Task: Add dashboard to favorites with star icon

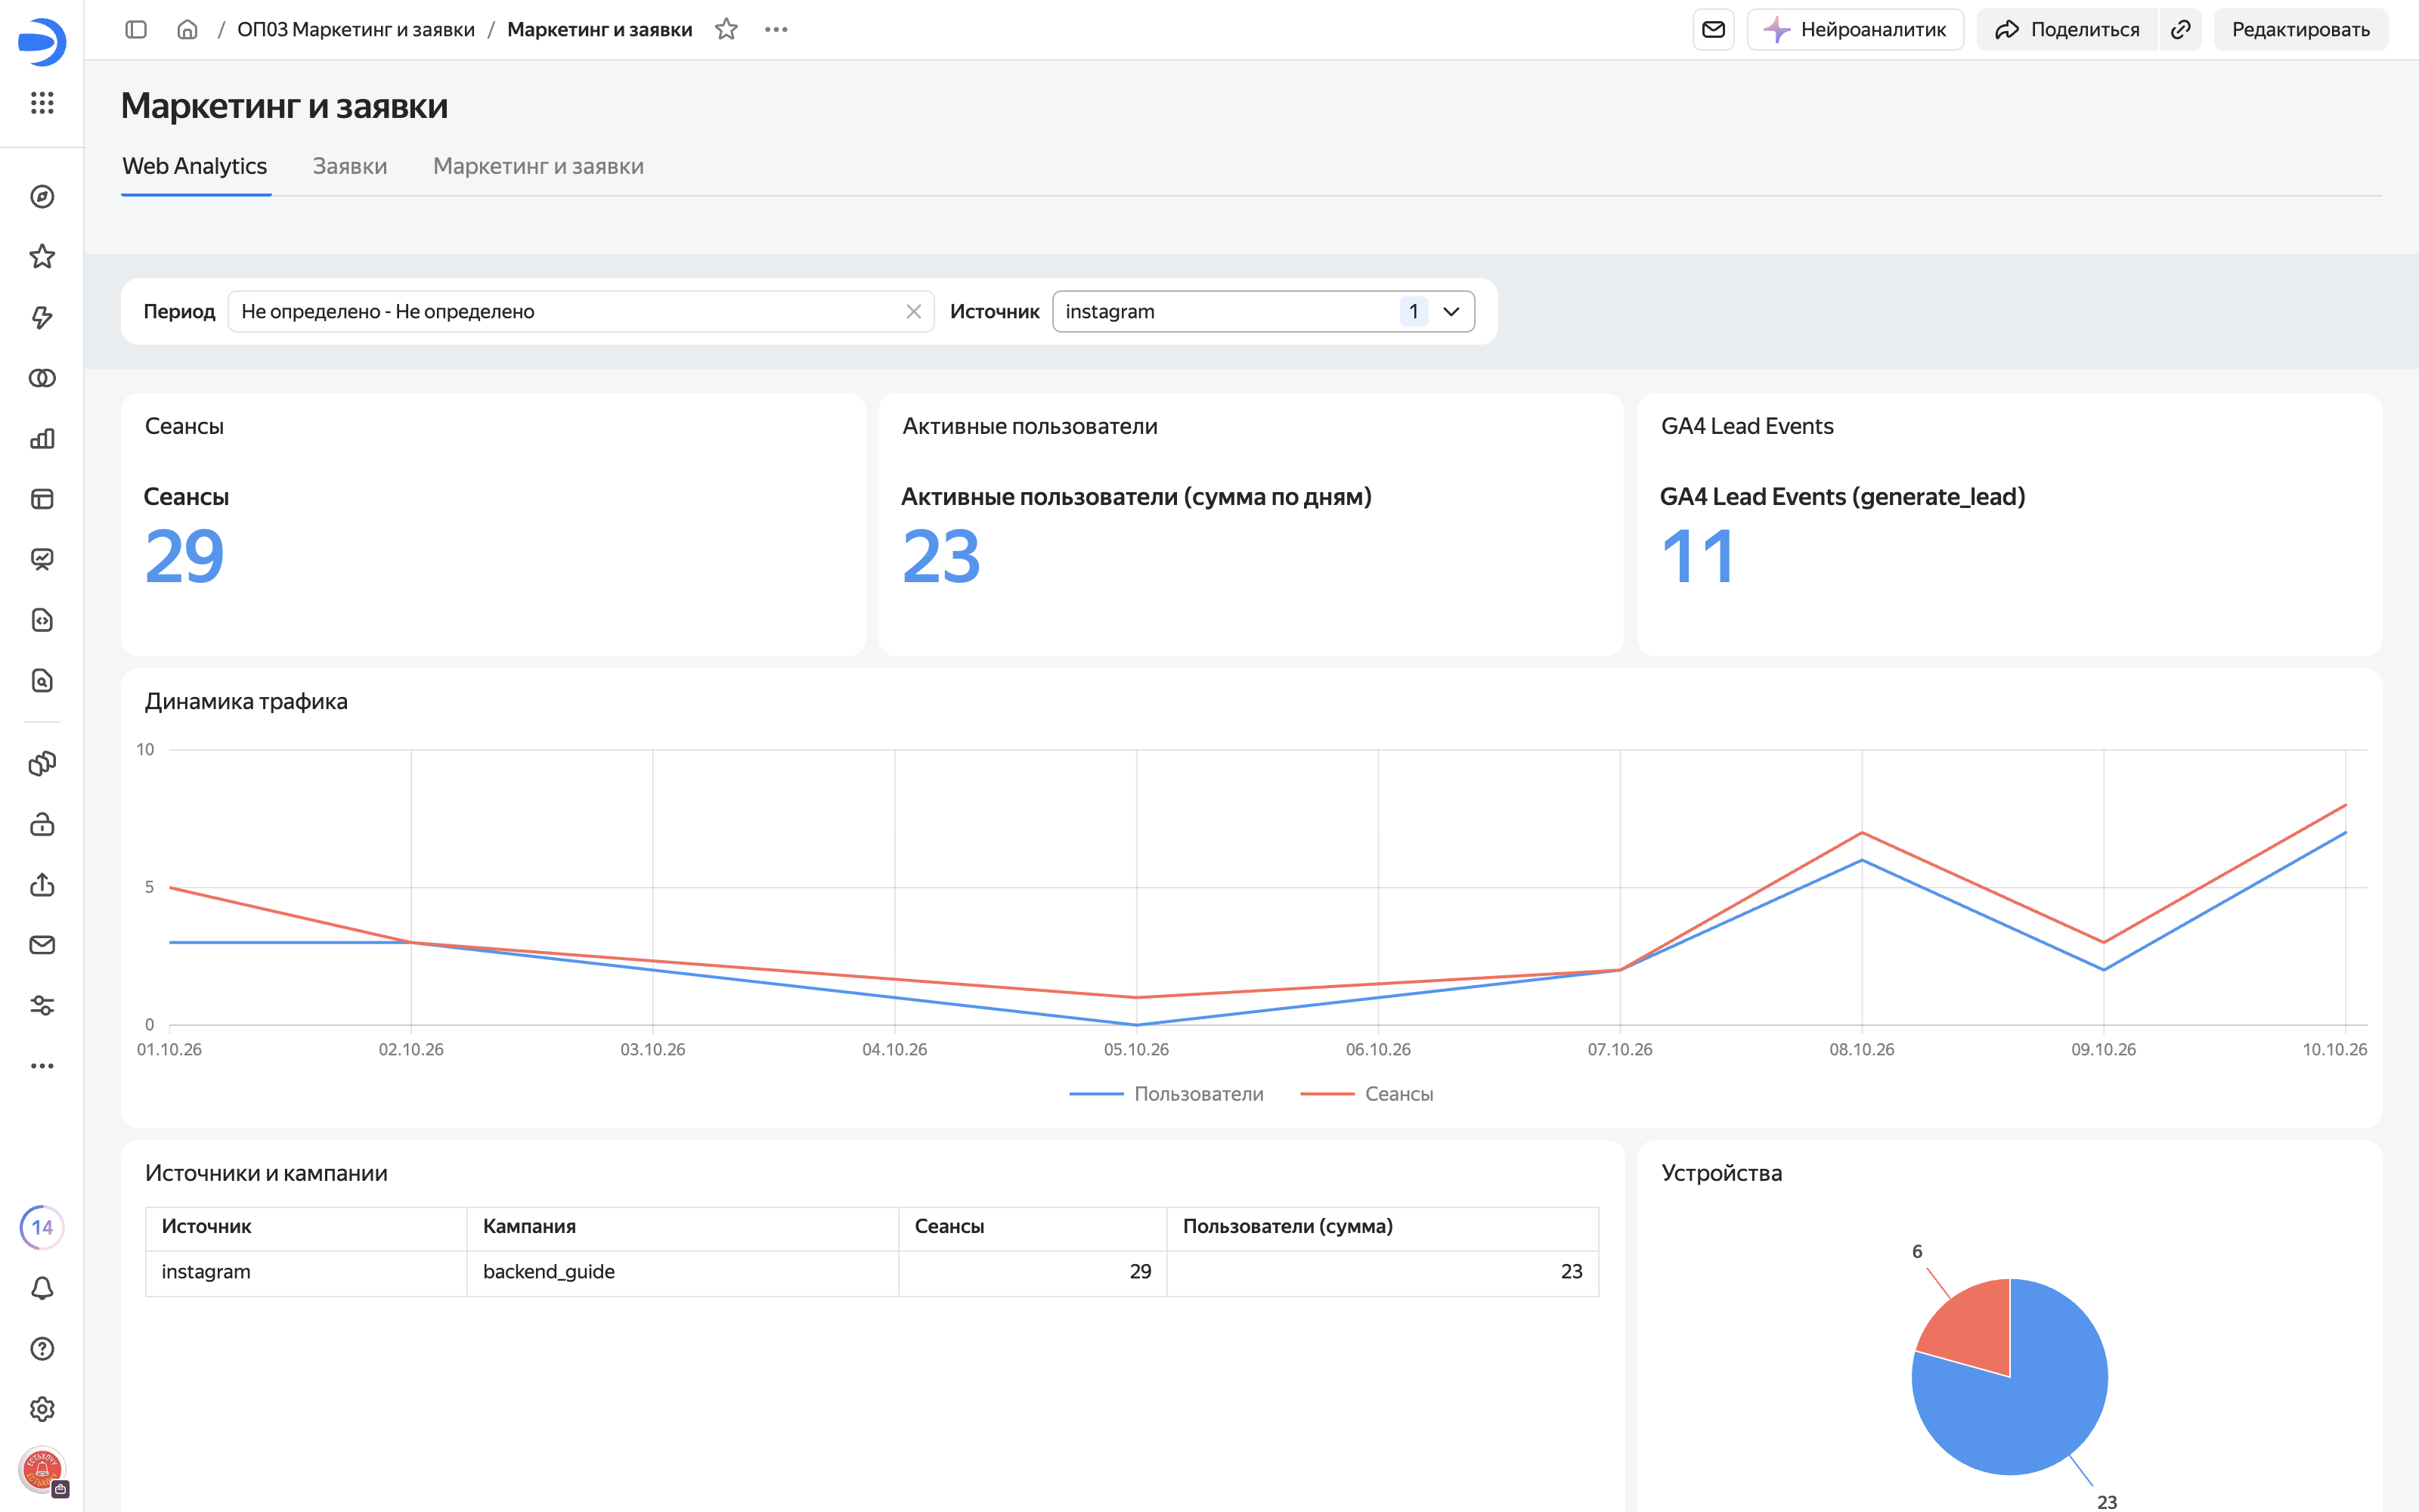Action: coord(726,30)
